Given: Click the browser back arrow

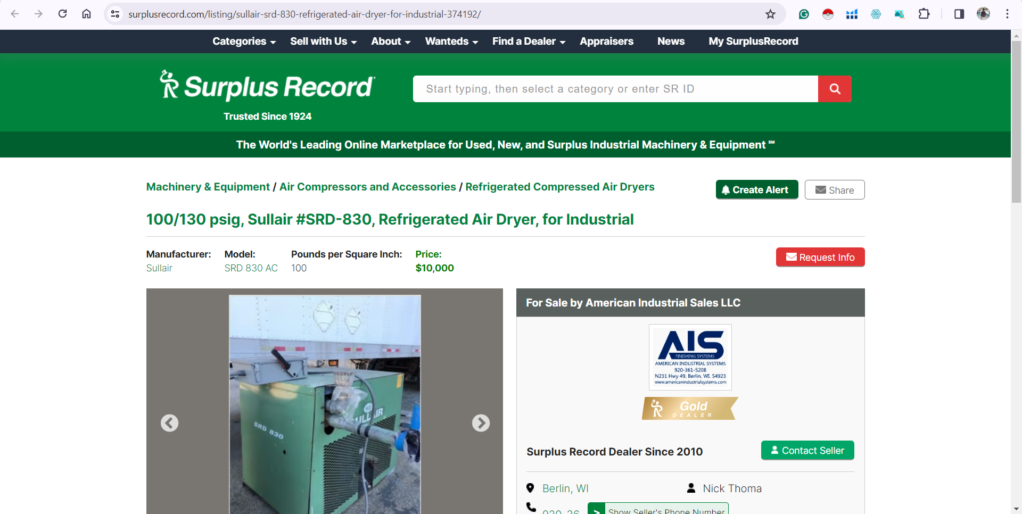Looking at the screenshot, I should click(x=15, y=14).
